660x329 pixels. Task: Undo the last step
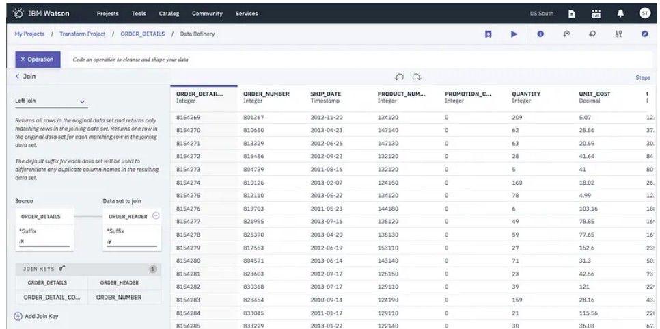click(x=400, y=77)
